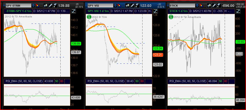246x110 pixels.
Task: Click the SPY-VIX 1 d 1m label
Action: point(98,11)
